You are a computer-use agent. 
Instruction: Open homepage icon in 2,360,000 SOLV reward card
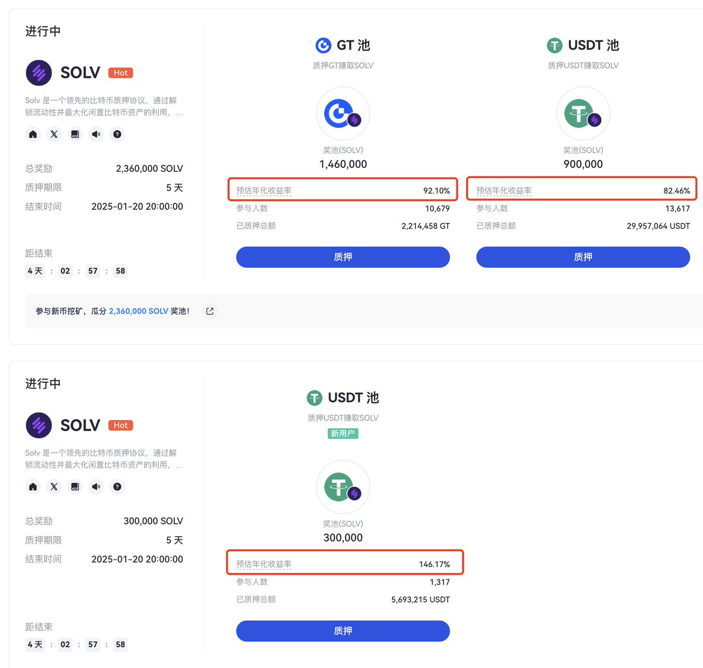[33, 134]
